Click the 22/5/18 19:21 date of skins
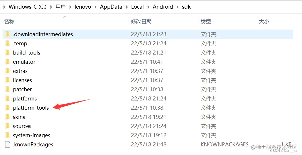 pyautogui.click(x=149, y=117)
